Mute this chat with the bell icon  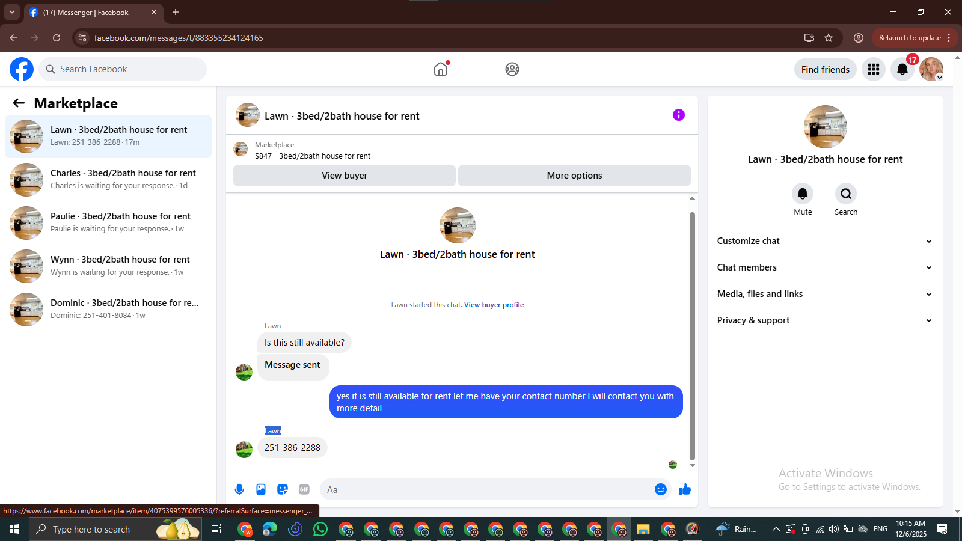(x=803, y=194)
